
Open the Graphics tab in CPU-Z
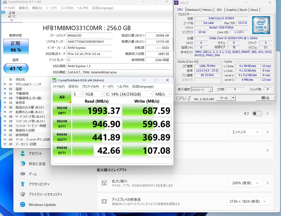[x=231, y=10]
